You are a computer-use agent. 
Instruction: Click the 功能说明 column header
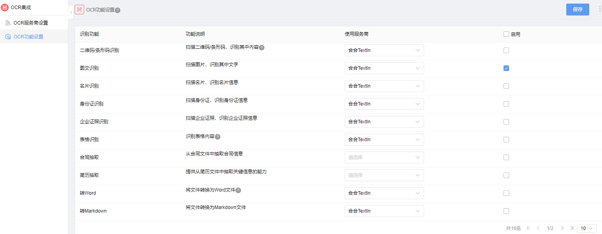coord(195,34)
